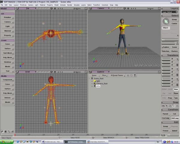Toggle View transform mode

coord(176,89)
